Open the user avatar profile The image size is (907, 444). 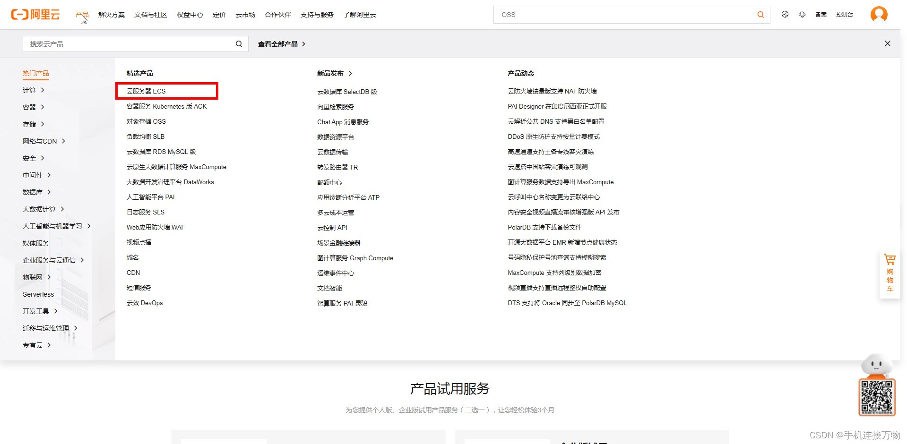879,14
